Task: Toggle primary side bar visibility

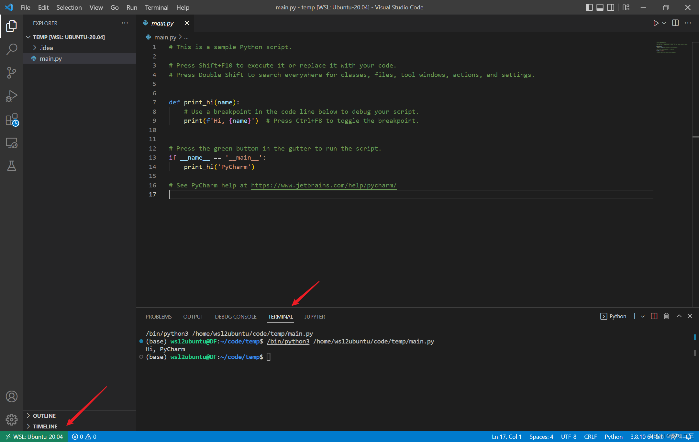Action: point(589,7)
